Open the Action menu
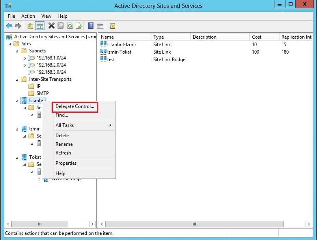The width and height of the screenshot is (317, 240). coord(28,16)
